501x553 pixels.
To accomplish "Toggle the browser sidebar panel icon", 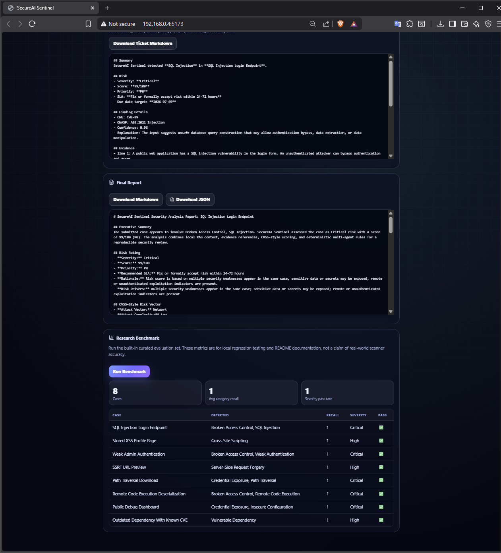I will 452,24.
